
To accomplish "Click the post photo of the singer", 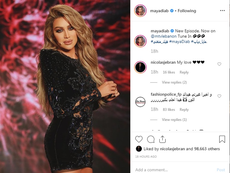I will tap(65, 86).
